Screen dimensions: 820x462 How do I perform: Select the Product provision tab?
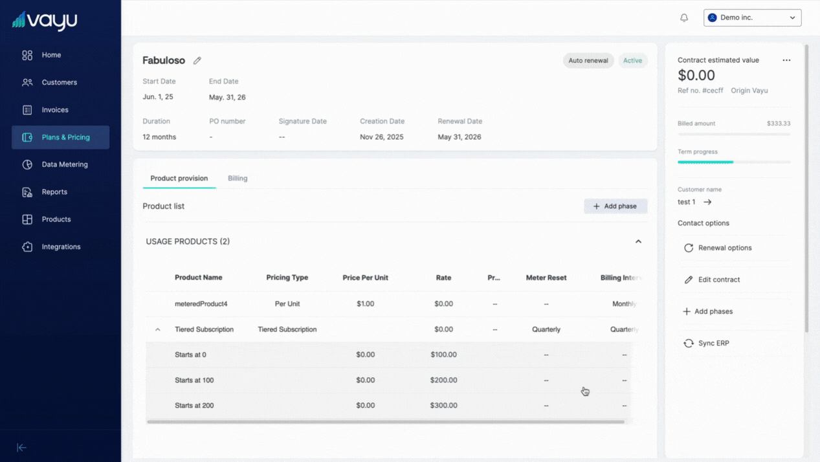pyautogui.click(x=179, y=179)
